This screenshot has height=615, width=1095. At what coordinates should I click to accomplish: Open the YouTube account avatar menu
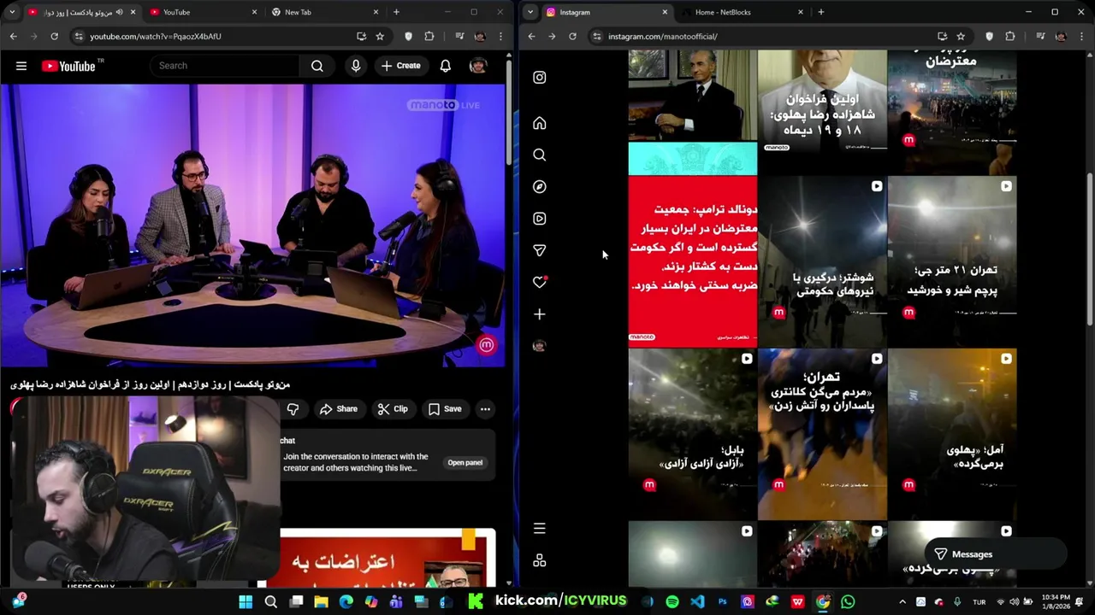[478, 66]
